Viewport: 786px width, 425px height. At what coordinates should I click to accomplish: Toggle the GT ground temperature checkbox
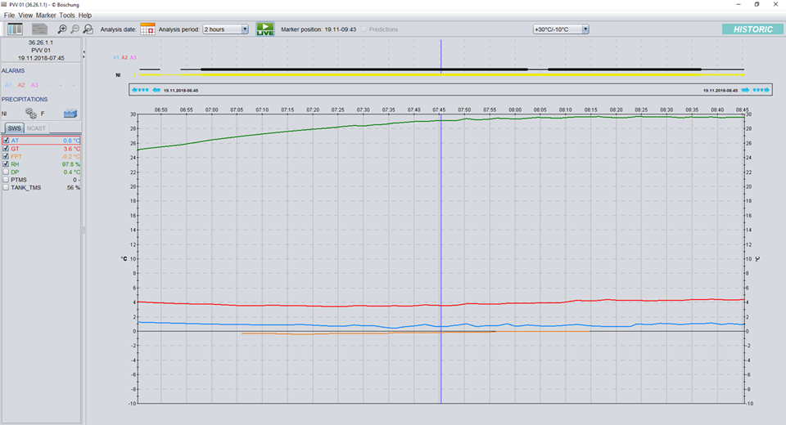pos(6,149)
